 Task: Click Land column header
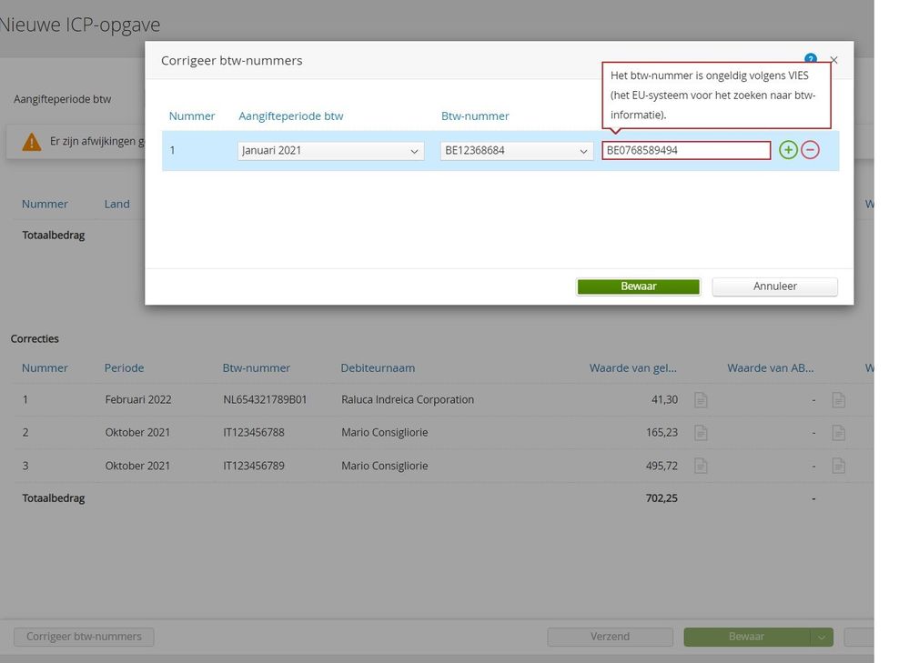pyautogui.click(x=117, y=204)
